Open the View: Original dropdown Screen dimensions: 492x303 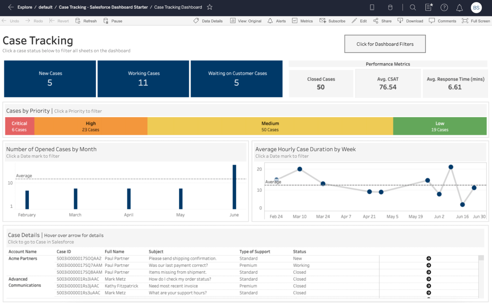(246, 21)
